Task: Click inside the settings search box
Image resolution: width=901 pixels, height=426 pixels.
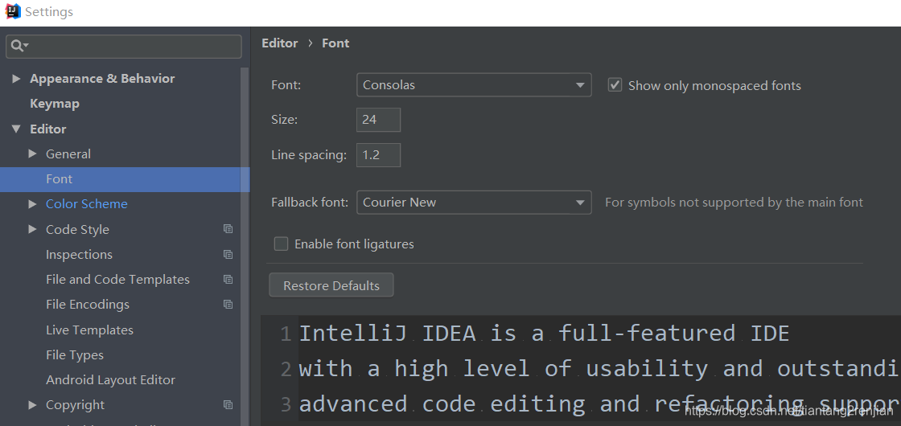Action: tap(124, 46)
